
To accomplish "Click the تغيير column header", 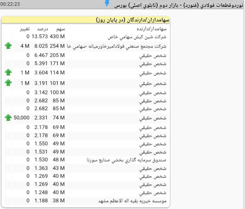I will coord(24,29).
